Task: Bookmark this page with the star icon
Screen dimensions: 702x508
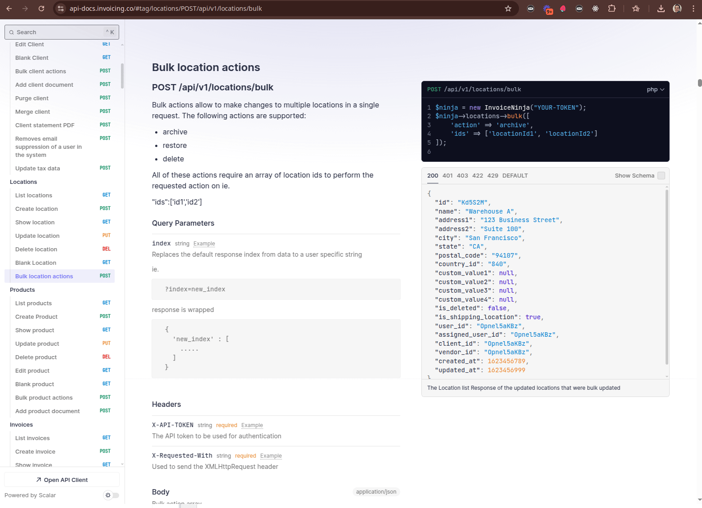Action: point(508,9)
